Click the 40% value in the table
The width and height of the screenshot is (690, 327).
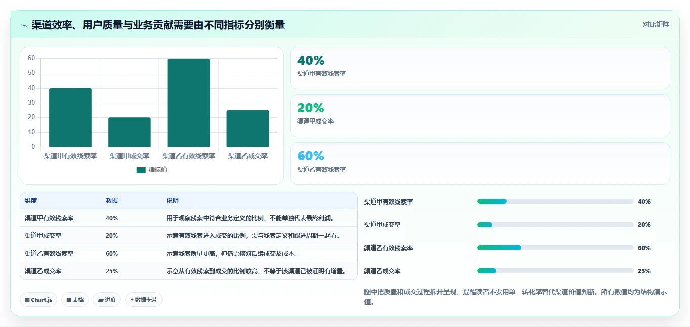pos(112,218)
